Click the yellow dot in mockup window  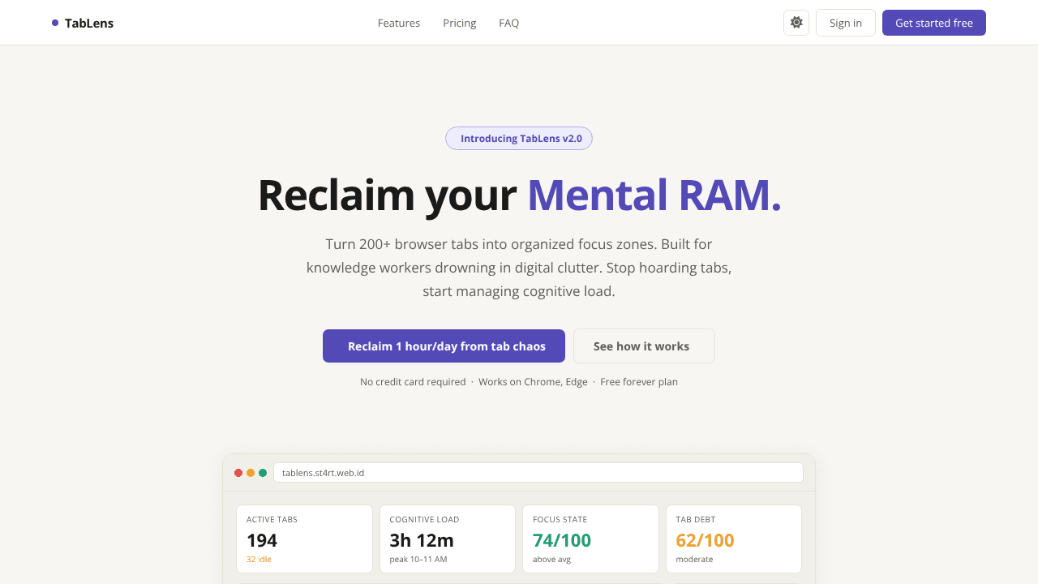[x=251, y=473]
